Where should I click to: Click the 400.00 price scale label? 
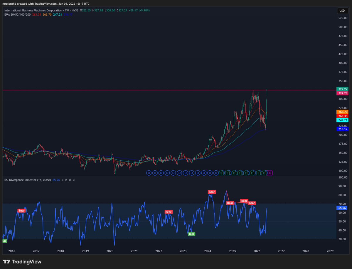(x=343, y=63)
